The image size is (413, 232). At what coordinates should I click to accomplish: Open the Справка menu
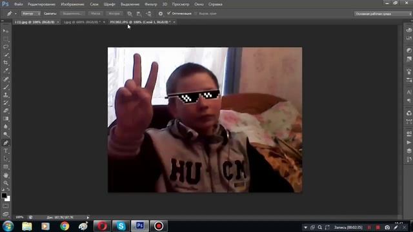click(215, 5)
